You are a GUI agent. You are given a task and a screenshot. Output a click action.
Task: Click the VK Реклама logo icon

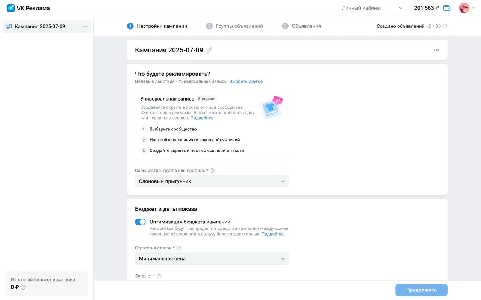tap(11, 8)
